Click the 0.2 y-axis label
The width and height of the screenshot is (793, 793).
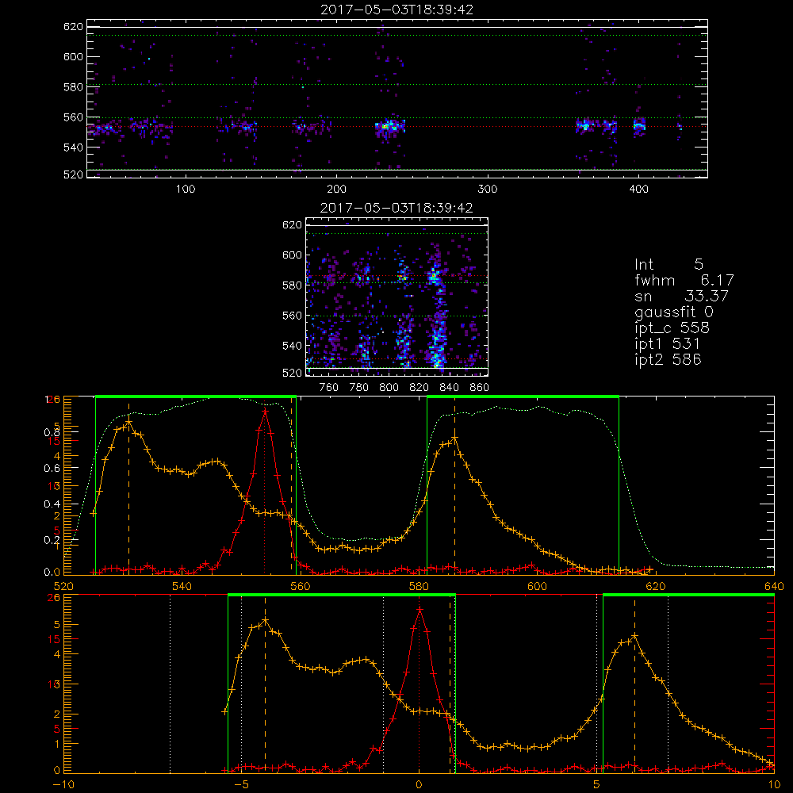point(52,540)
